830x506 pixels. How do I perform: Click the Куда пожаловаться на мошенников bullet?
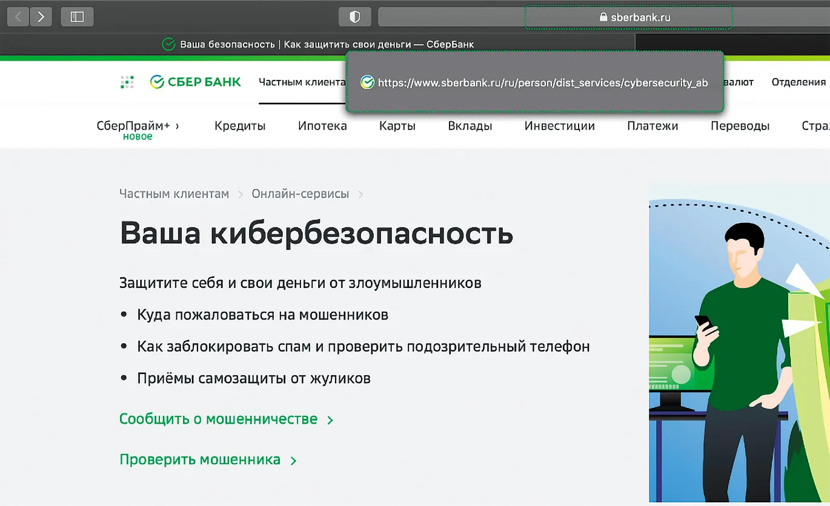click(x=262, y=315)
